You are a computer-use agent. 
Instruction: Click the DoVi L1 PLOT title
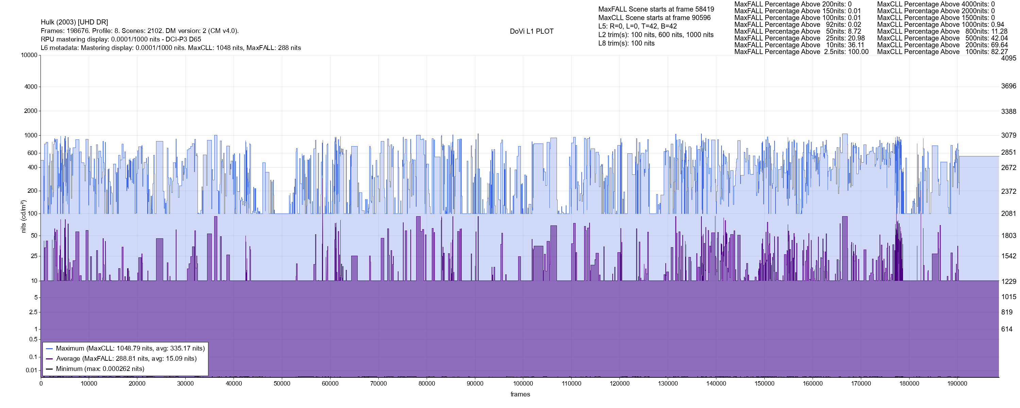click(x=531, y=31)
